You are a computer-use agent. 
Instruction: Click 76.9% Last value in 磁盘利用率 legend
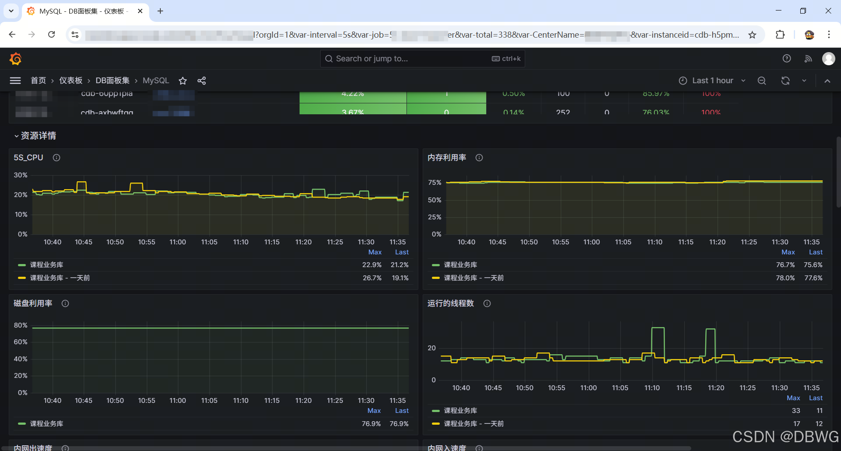click(399, 424)
